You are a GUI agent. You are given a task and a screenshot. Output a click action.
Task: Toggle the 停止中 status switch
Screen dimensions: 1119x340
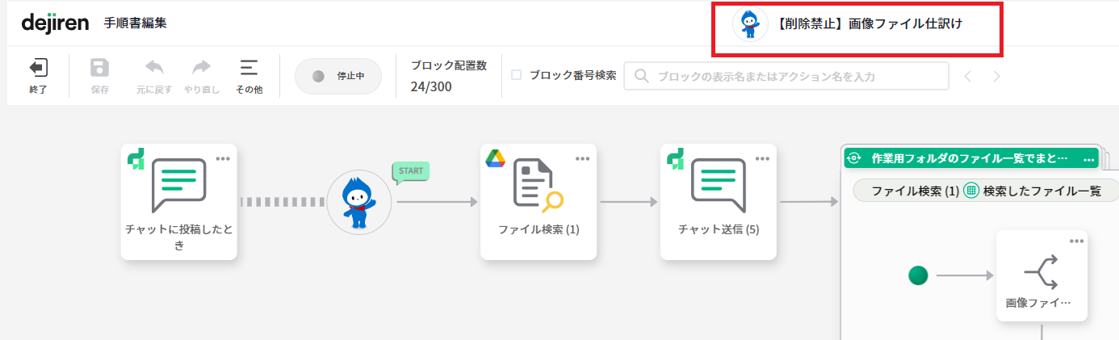(x=338, y=76)
